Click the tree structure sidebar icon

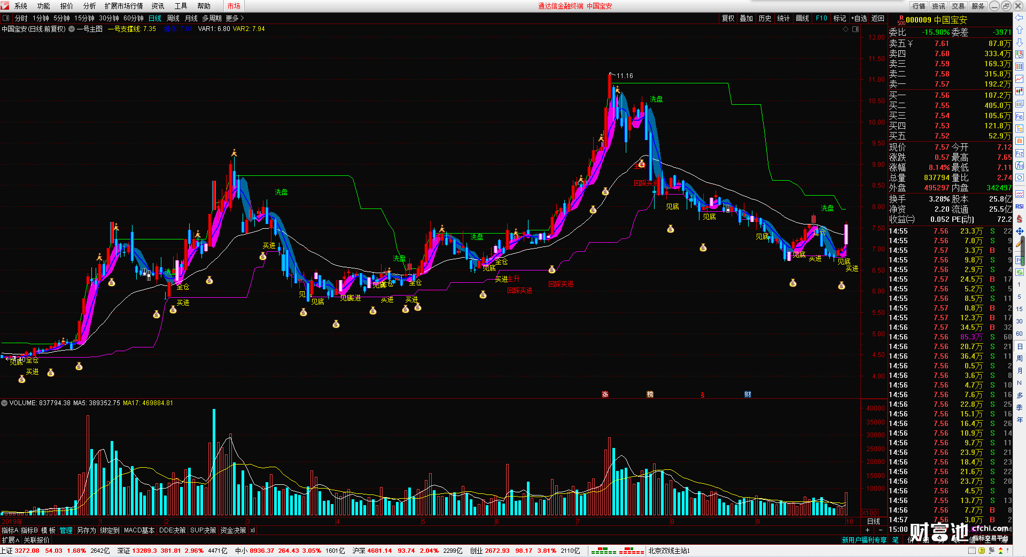point(1020,128)
